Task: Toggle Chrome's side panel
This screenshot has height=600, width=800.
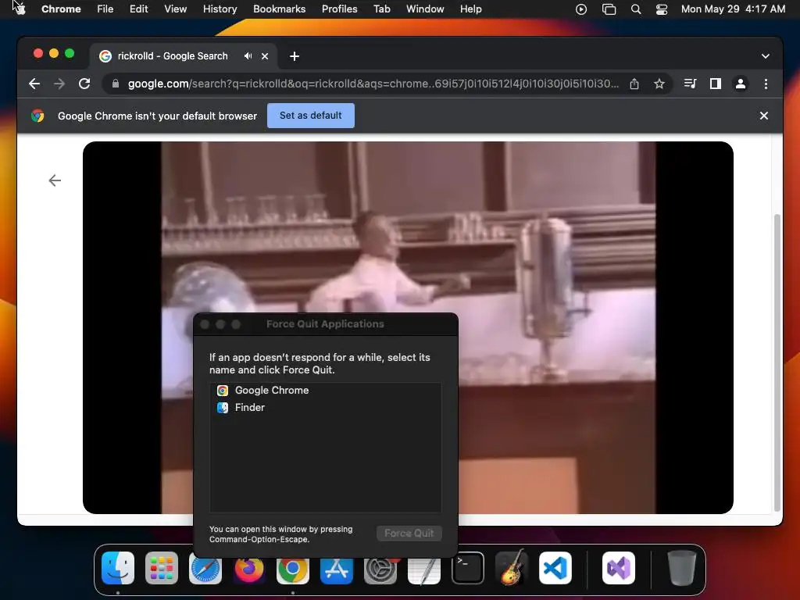Action: click(x=716, y=84)
